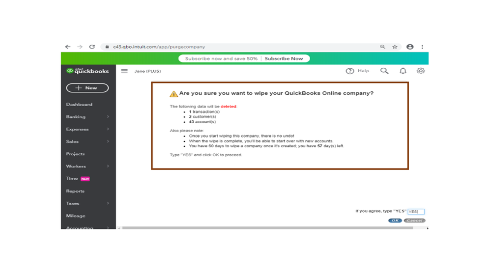Click the "Subscribe now and save 50%" text
Viewport: 491px width, 276px height.
point(221,58)
